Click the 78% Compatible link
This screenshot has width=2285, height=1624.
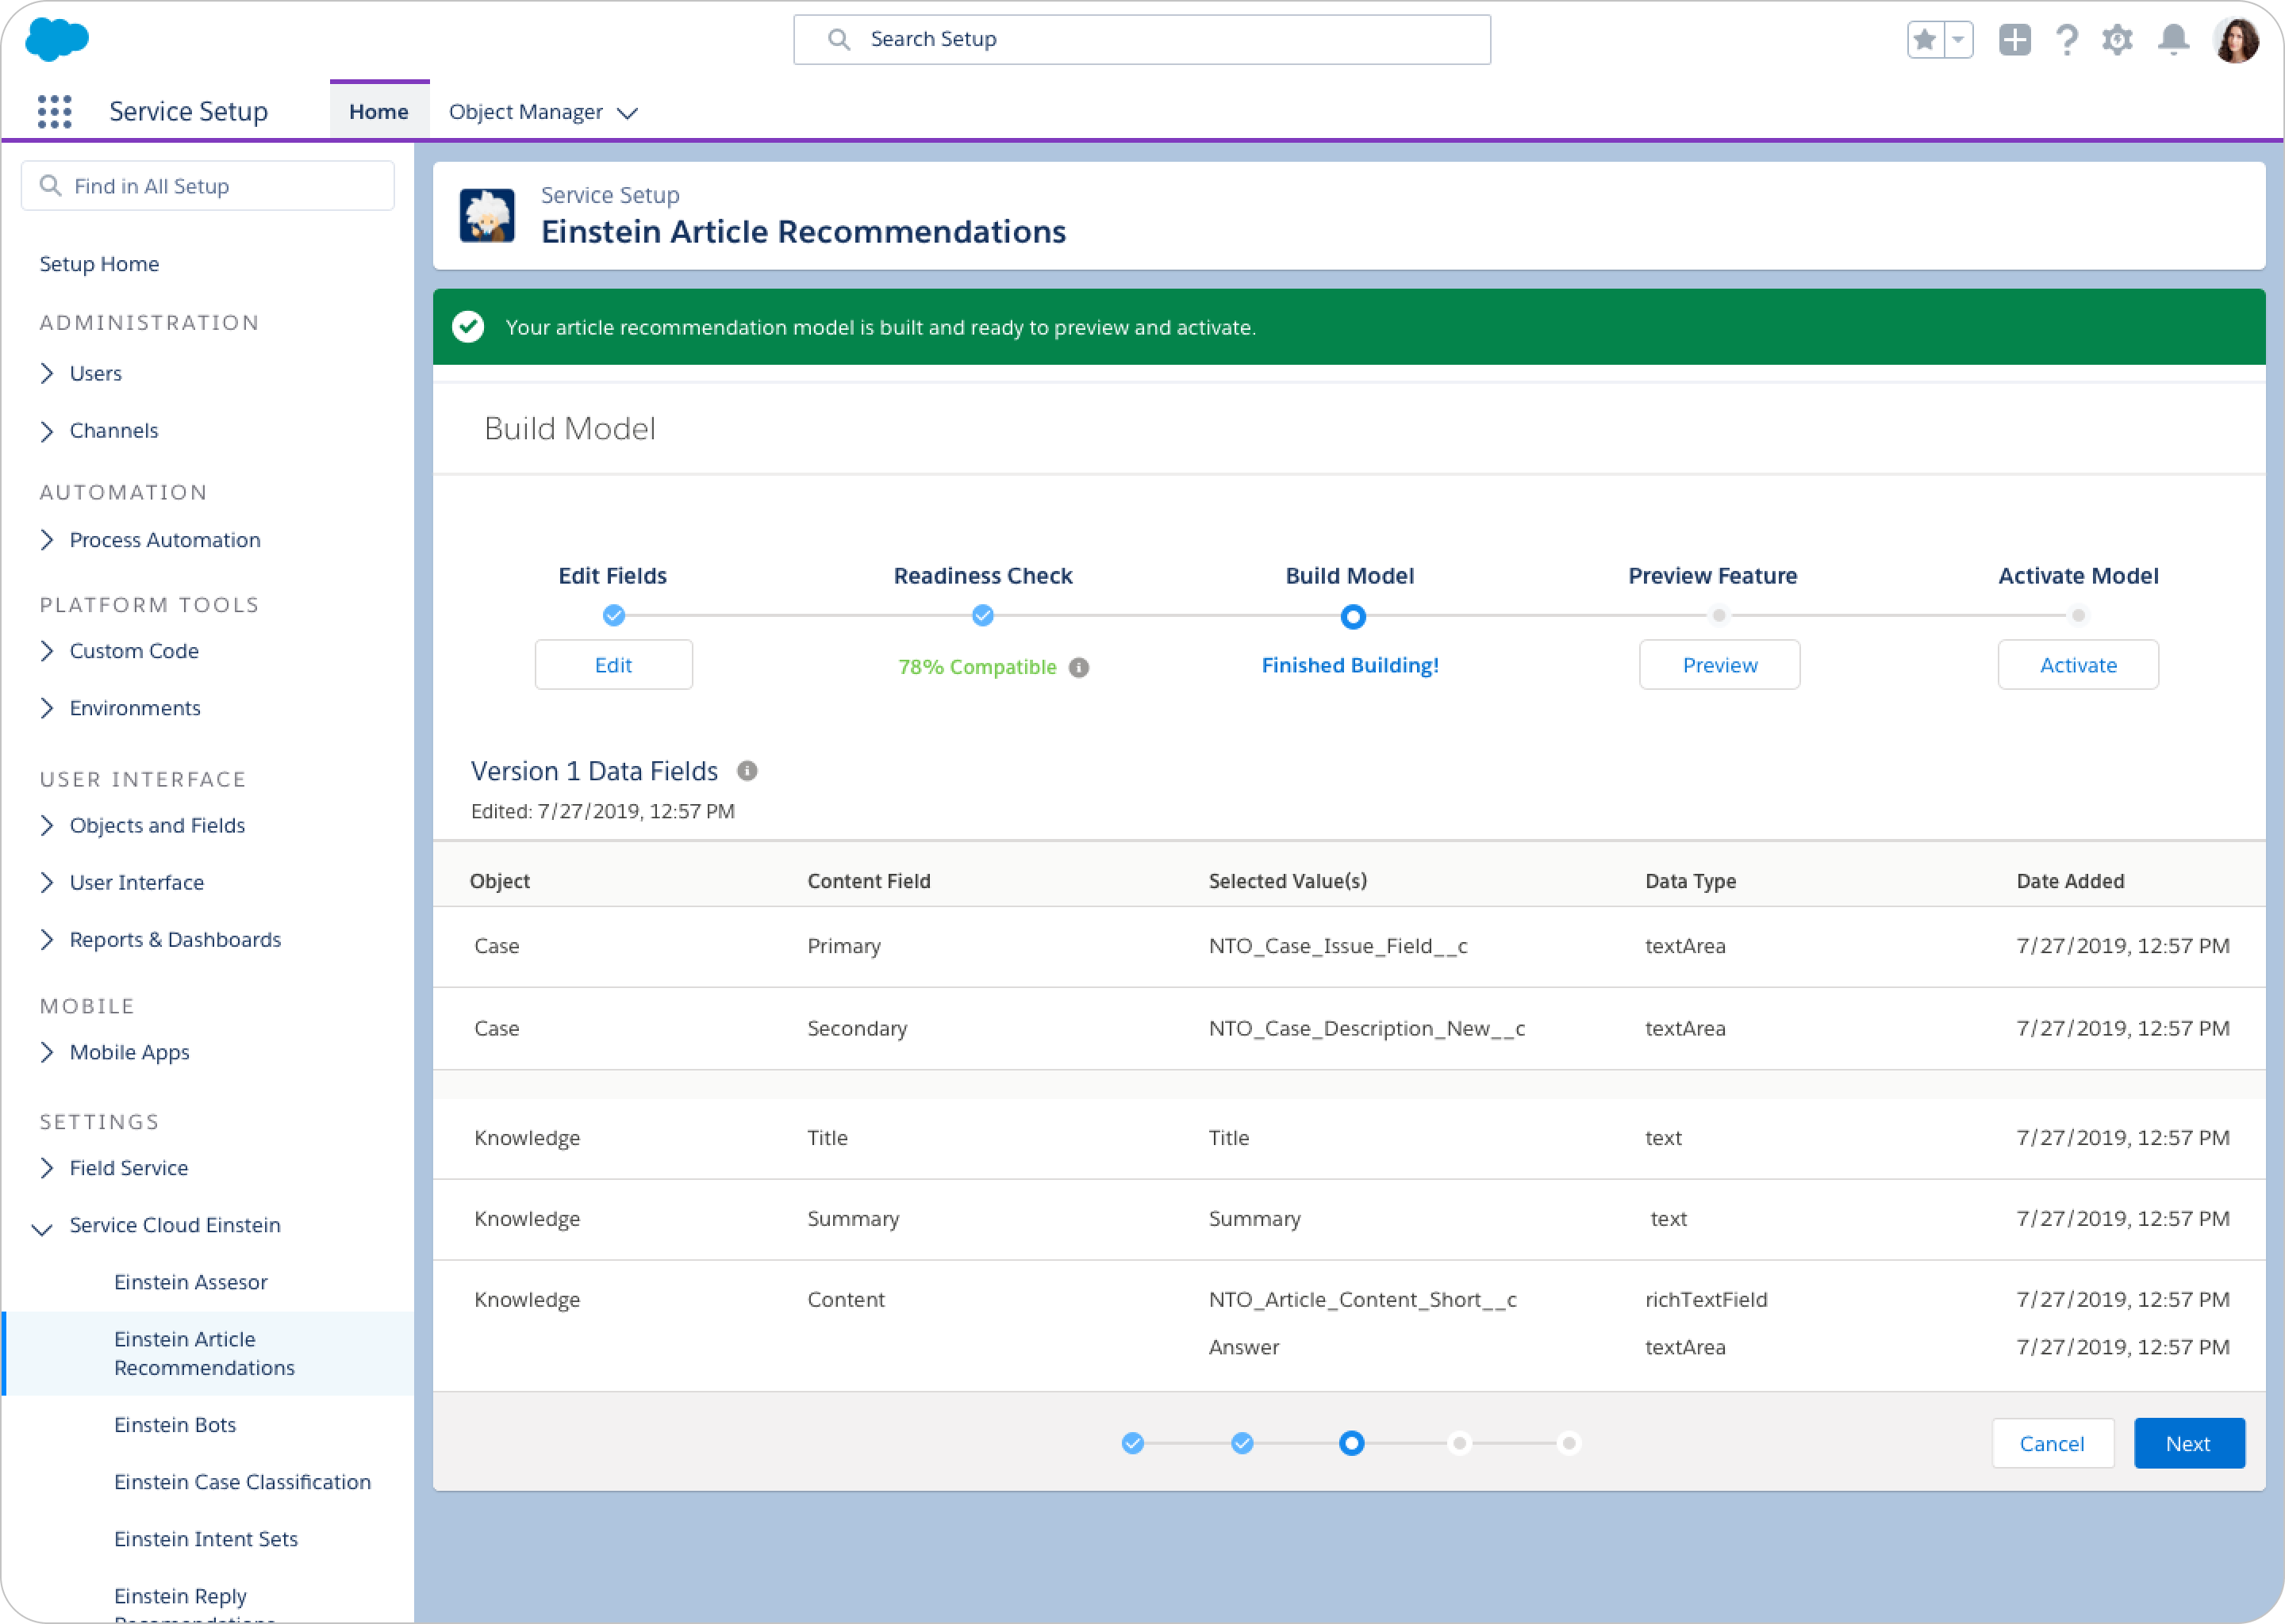977,667
